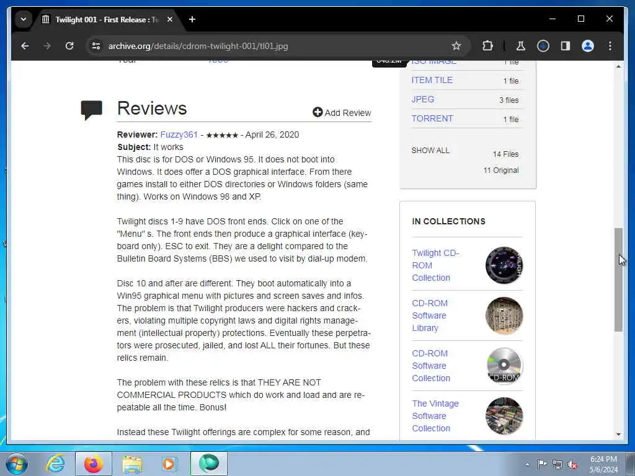
Task: Open Windows Explorer from taskbar
Action: pyautogui.click(x=132, y=464)
